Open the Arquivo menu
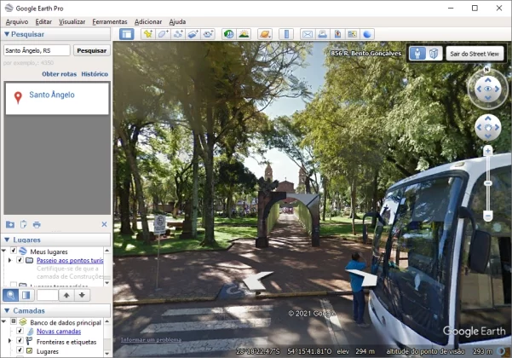512x358 pixels. pyautogui.click(x=17, y=21)
